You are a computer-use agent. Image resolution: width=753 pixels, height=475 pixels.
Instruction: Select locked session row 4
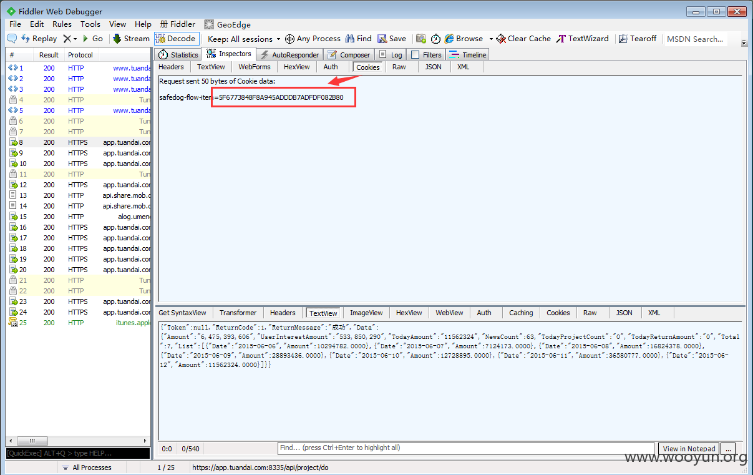click(x=79, y=100)
